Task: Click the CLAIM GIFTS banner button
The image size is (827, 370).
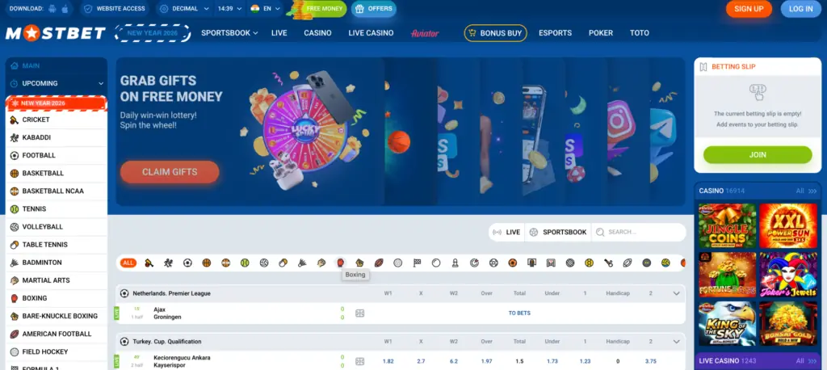Action: tap(170, 172)
